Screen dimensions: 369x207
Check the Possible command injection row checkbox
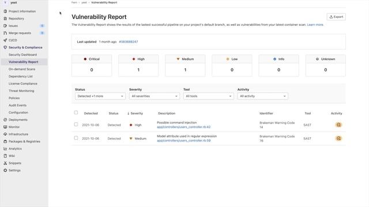point(76,124)
